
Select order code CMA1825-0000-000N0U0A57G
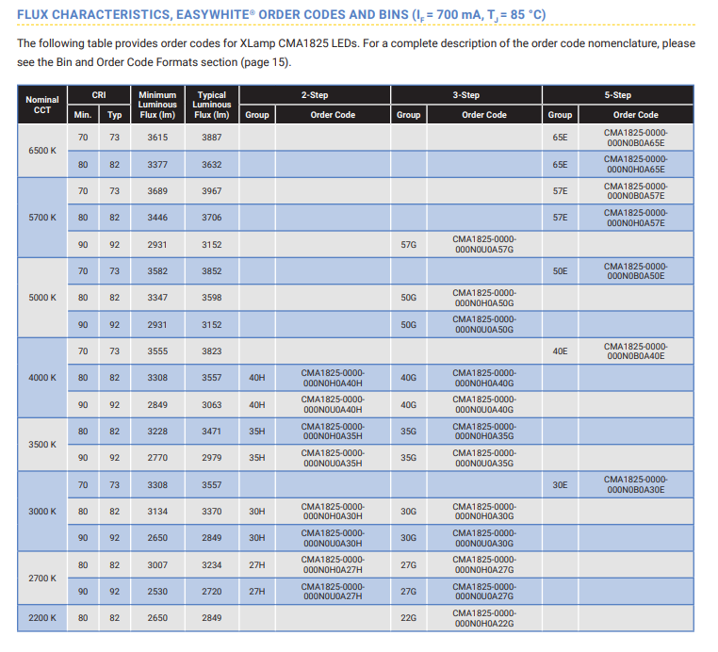click(484, 245)
